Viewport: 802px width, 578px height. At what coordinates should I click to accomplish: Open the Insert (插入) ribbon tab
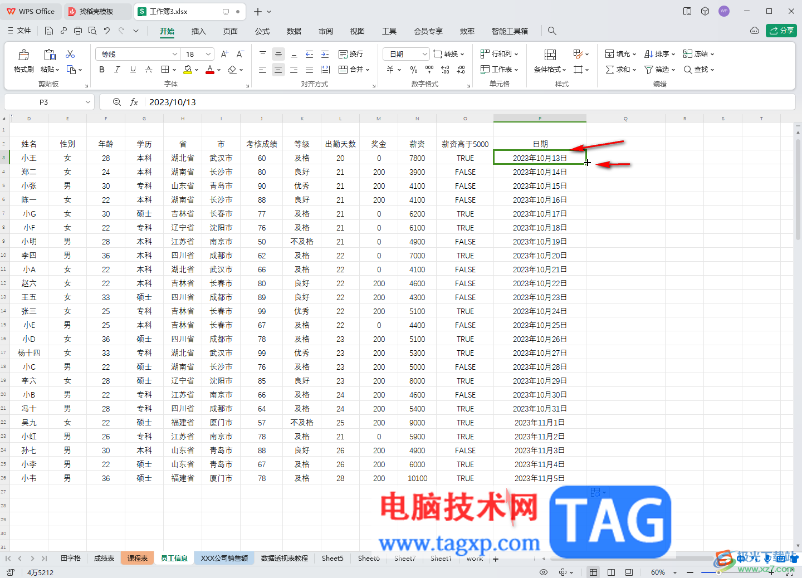(198, 31)
